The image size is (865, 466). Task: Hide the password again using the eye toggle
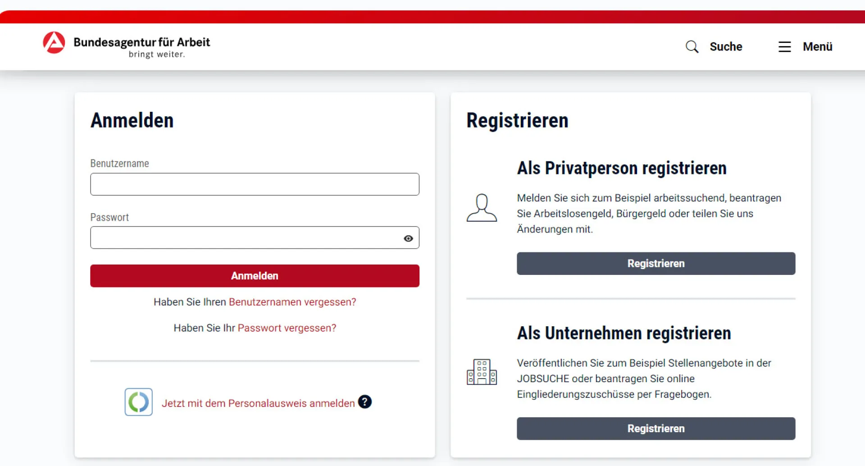[409, 238]
